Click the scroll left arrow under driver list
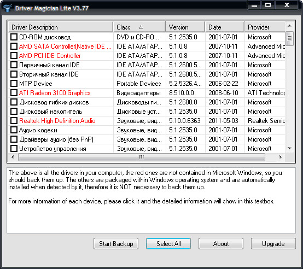Screen dimensions: 303x269 (x=13, y=157)
